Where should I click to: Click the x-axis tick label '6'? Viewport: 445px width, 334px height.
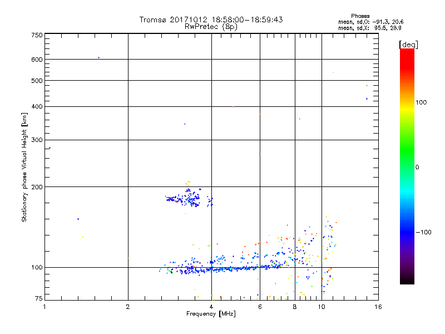coord(260,307)
